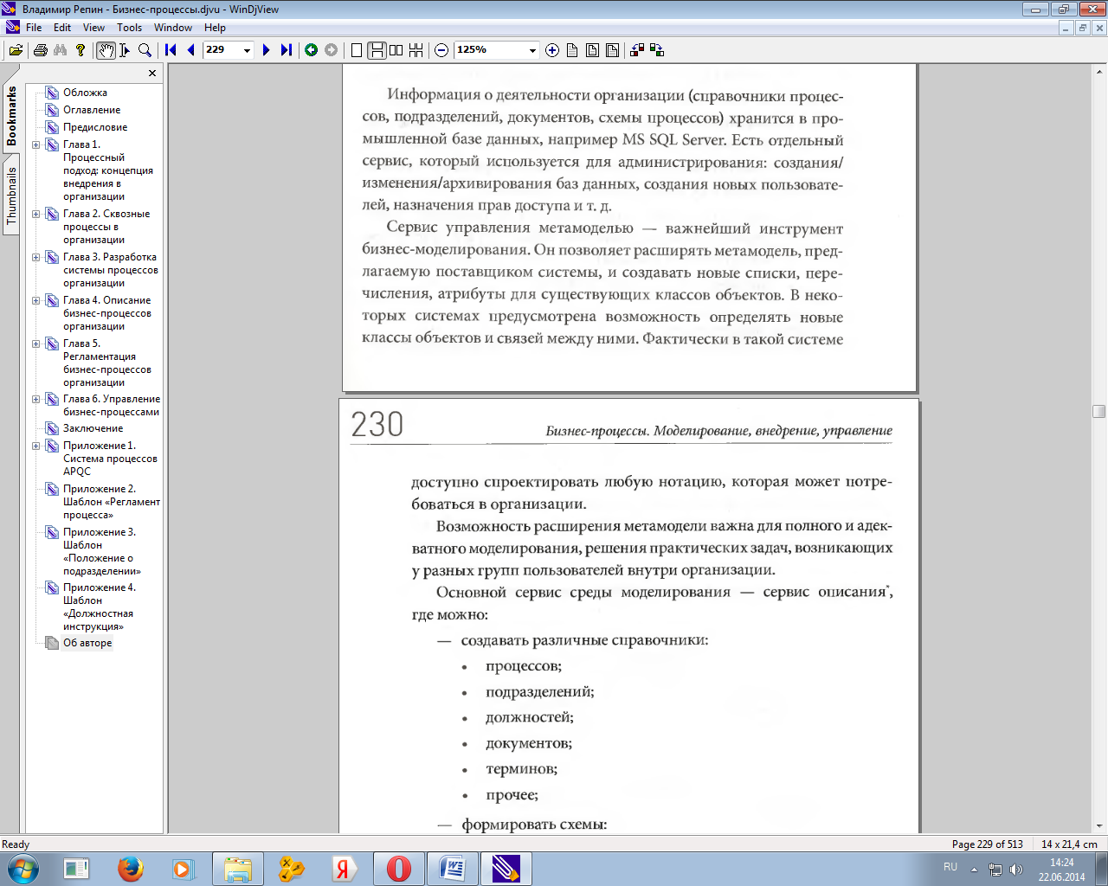This screenshot has height=886, width=1108.
Task: Expand the Глава 4 bookmark
Action: 36,300
